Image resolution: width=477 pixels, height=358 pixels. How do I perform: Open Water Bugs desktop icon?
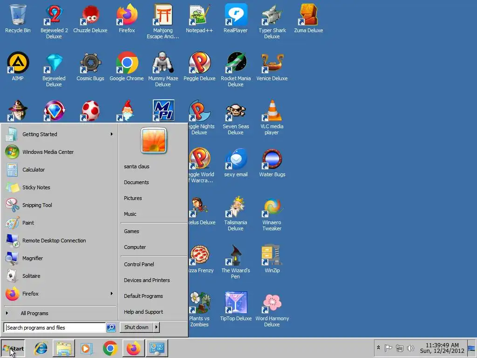[x=272, y=163]
